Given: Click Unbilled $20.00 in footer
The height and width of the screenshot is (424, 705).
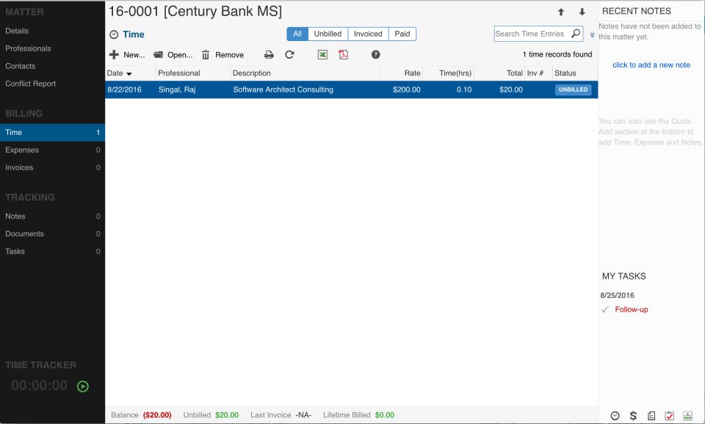Looking at the screenshot, I should click(x=211, y=415).
